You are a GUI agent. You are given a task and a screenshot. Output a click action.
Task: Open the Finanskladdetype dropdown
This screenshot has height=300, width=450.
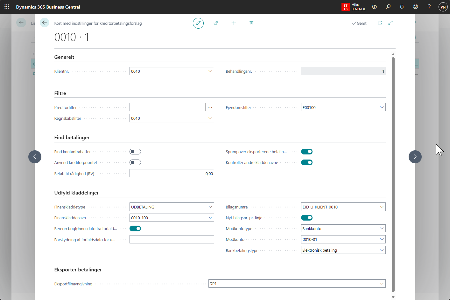click(210, 207)
